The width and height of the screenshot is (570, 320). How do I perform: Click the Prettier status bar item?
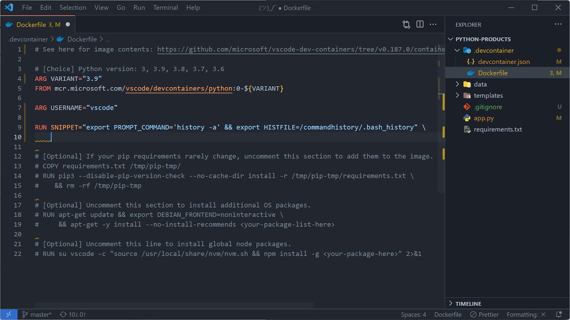484,314
